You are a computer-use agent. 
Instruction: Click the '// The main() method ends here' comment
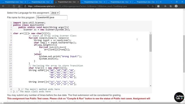pos(40,89)
